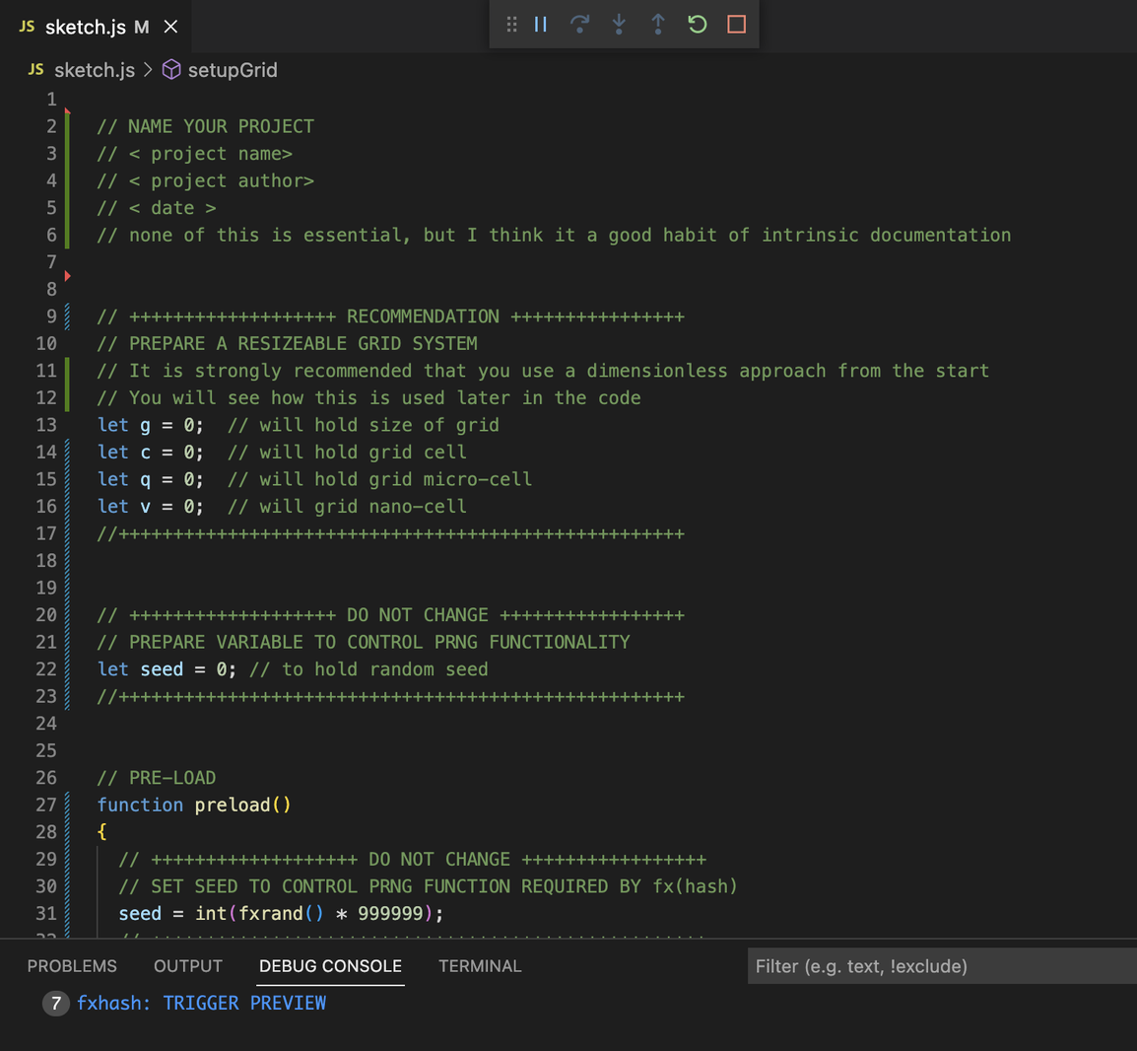Click the '// < date >' comment
The width and height of the screenshot is (1137, 1051).
coord(157,208)
